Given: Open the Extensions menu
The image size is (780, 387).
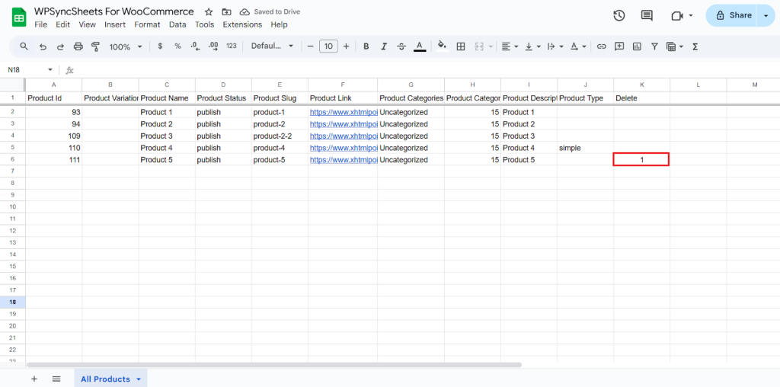Looking at the screenshot, I should (x=242, y=24).
